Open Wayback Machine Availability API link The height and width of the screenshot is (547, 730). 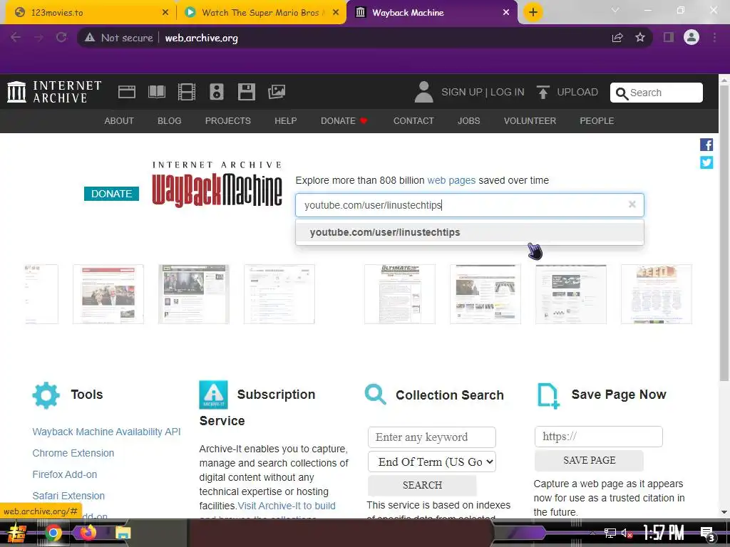coord(106,432)
